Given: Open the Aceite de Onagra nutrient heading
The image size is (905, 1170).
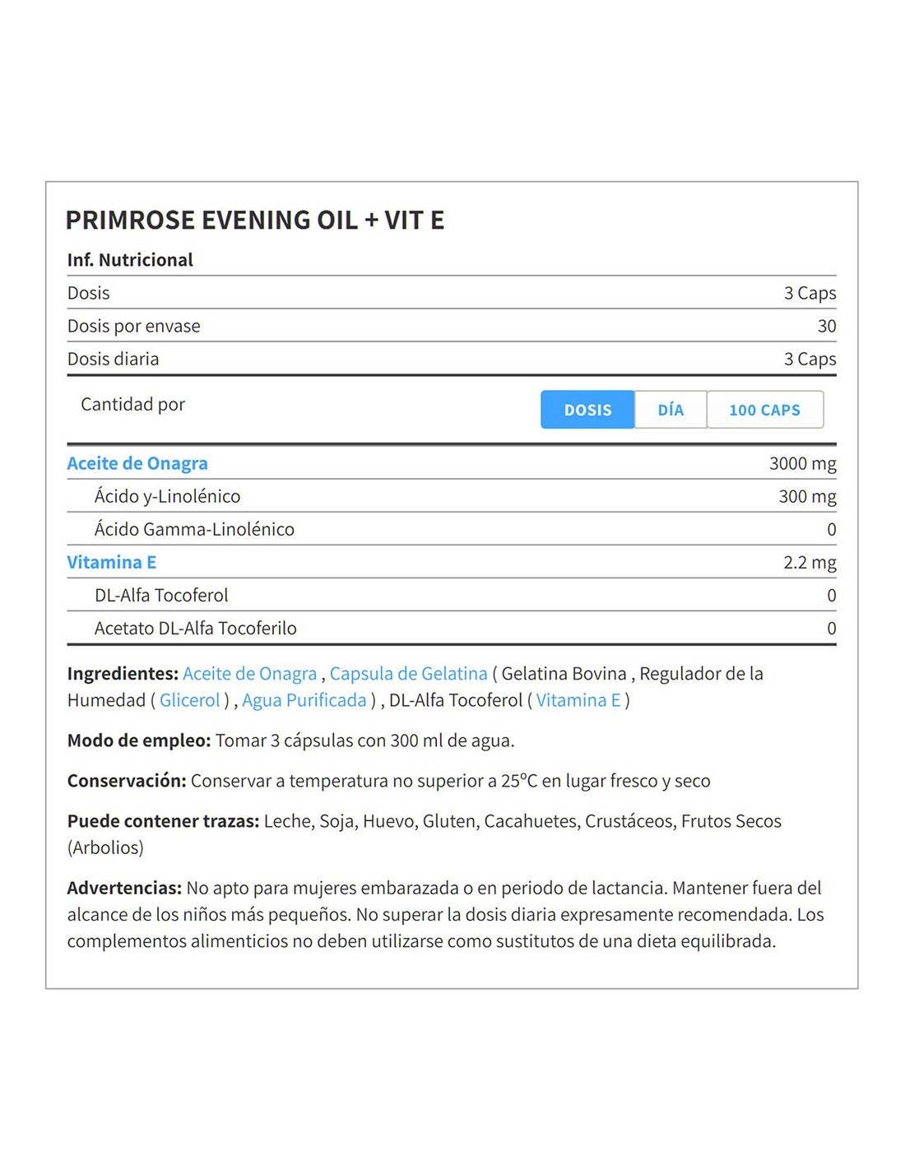Looking at the screenshot, I should click(137, 463).
